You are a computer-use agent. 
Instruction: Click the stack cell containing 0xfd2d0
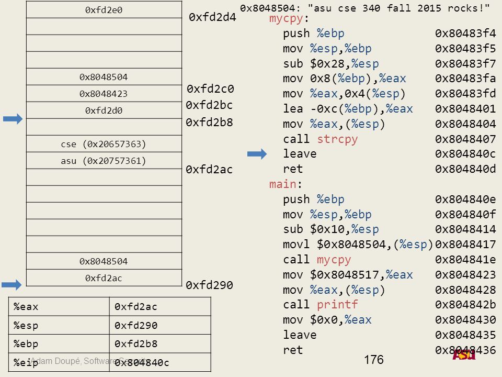(104, 110)
